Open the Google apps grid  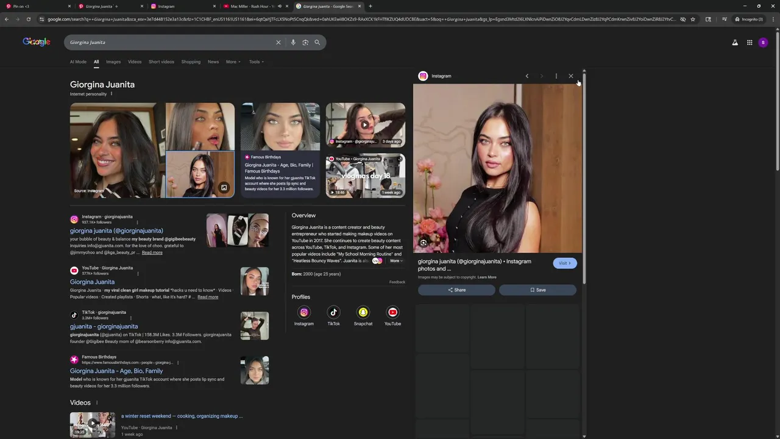(750, 42)
